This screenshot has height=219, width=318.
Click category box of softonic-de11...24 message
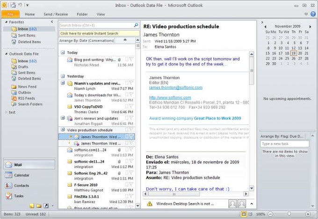(127, 161)
